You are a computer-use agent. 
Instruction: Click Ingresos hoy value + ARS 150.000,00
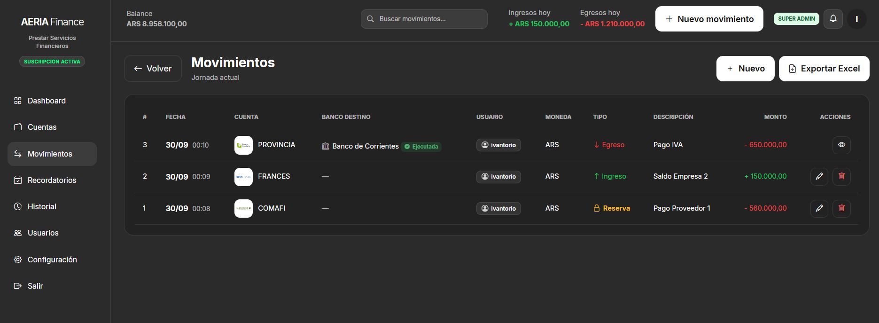pos(539,24)
